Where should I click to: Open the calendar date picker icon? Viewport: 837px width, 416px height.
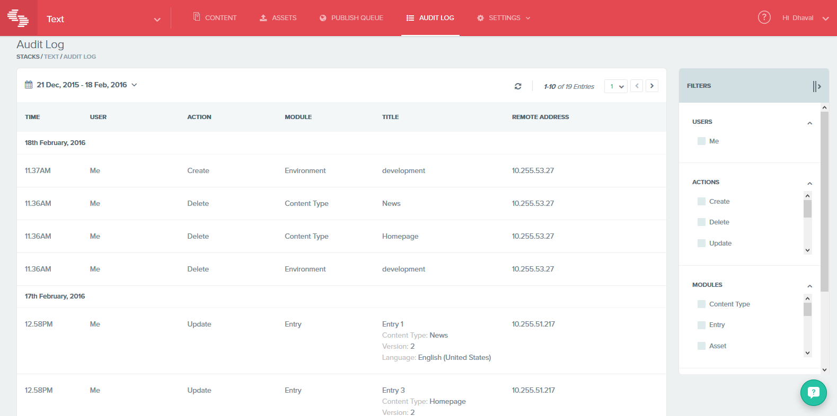(x=29, y=85)
